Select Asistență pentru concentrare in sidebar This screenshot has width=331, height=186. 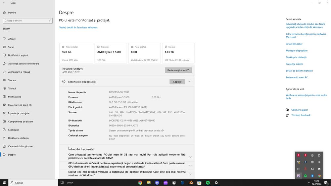pos(24,64)
